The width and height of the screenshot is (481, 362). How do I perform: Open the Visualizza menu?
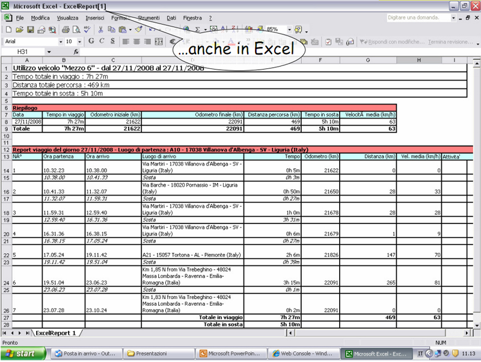tap(67, 18)
